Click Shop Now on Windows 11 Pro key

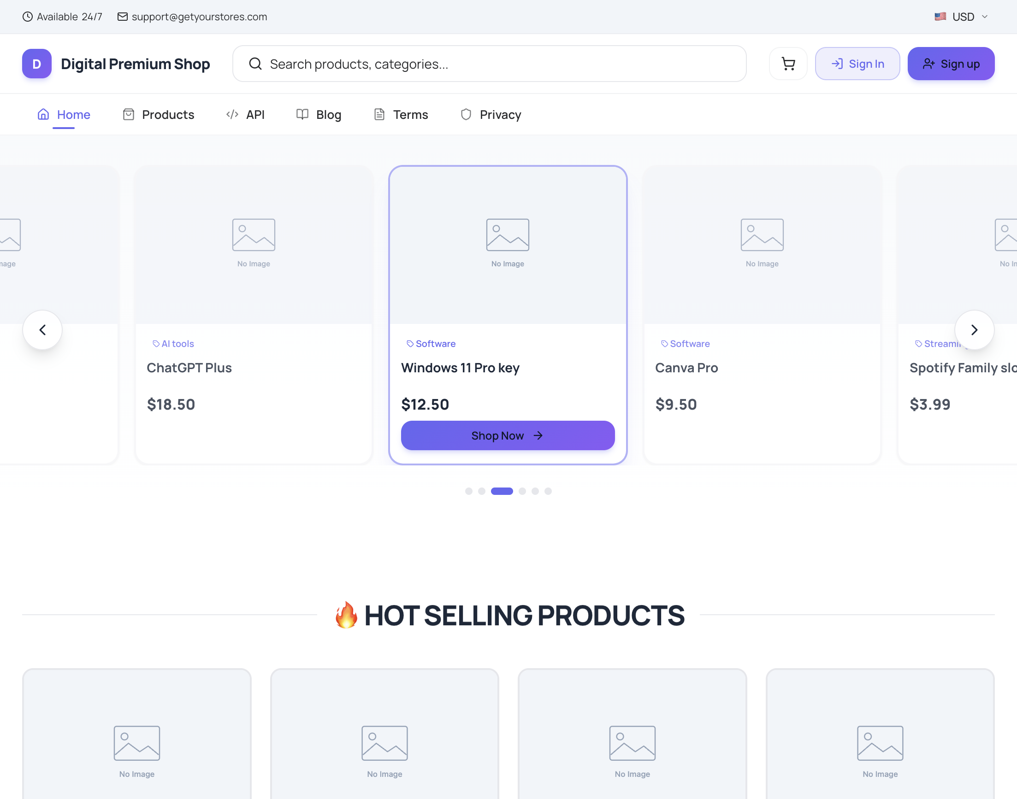508,435
